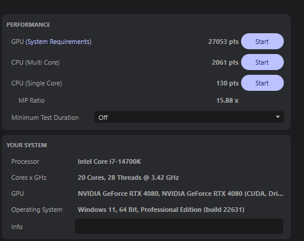Click the 20 Cores, 28 Threads value

coord(128,177)
